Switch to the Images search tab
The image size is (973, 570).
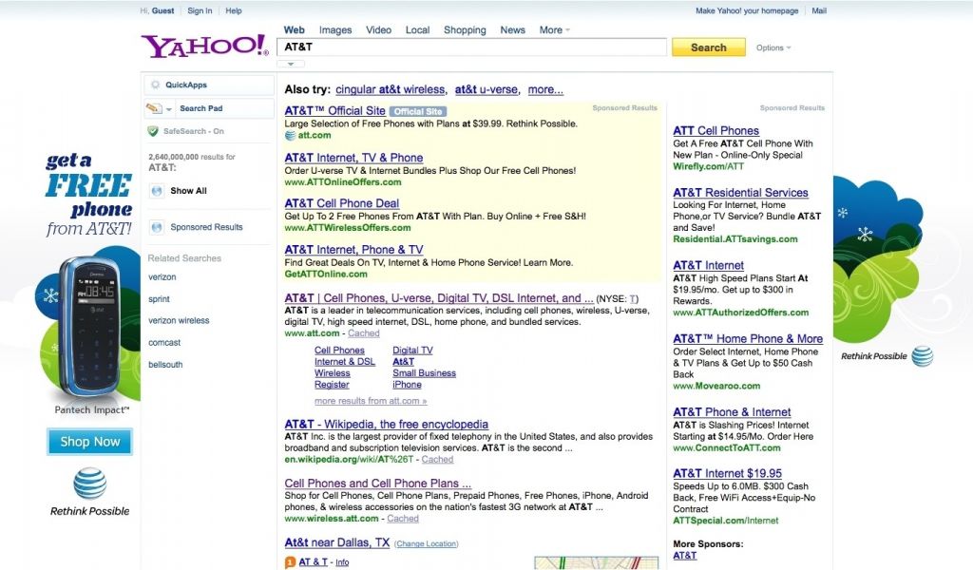click(335, 30)
